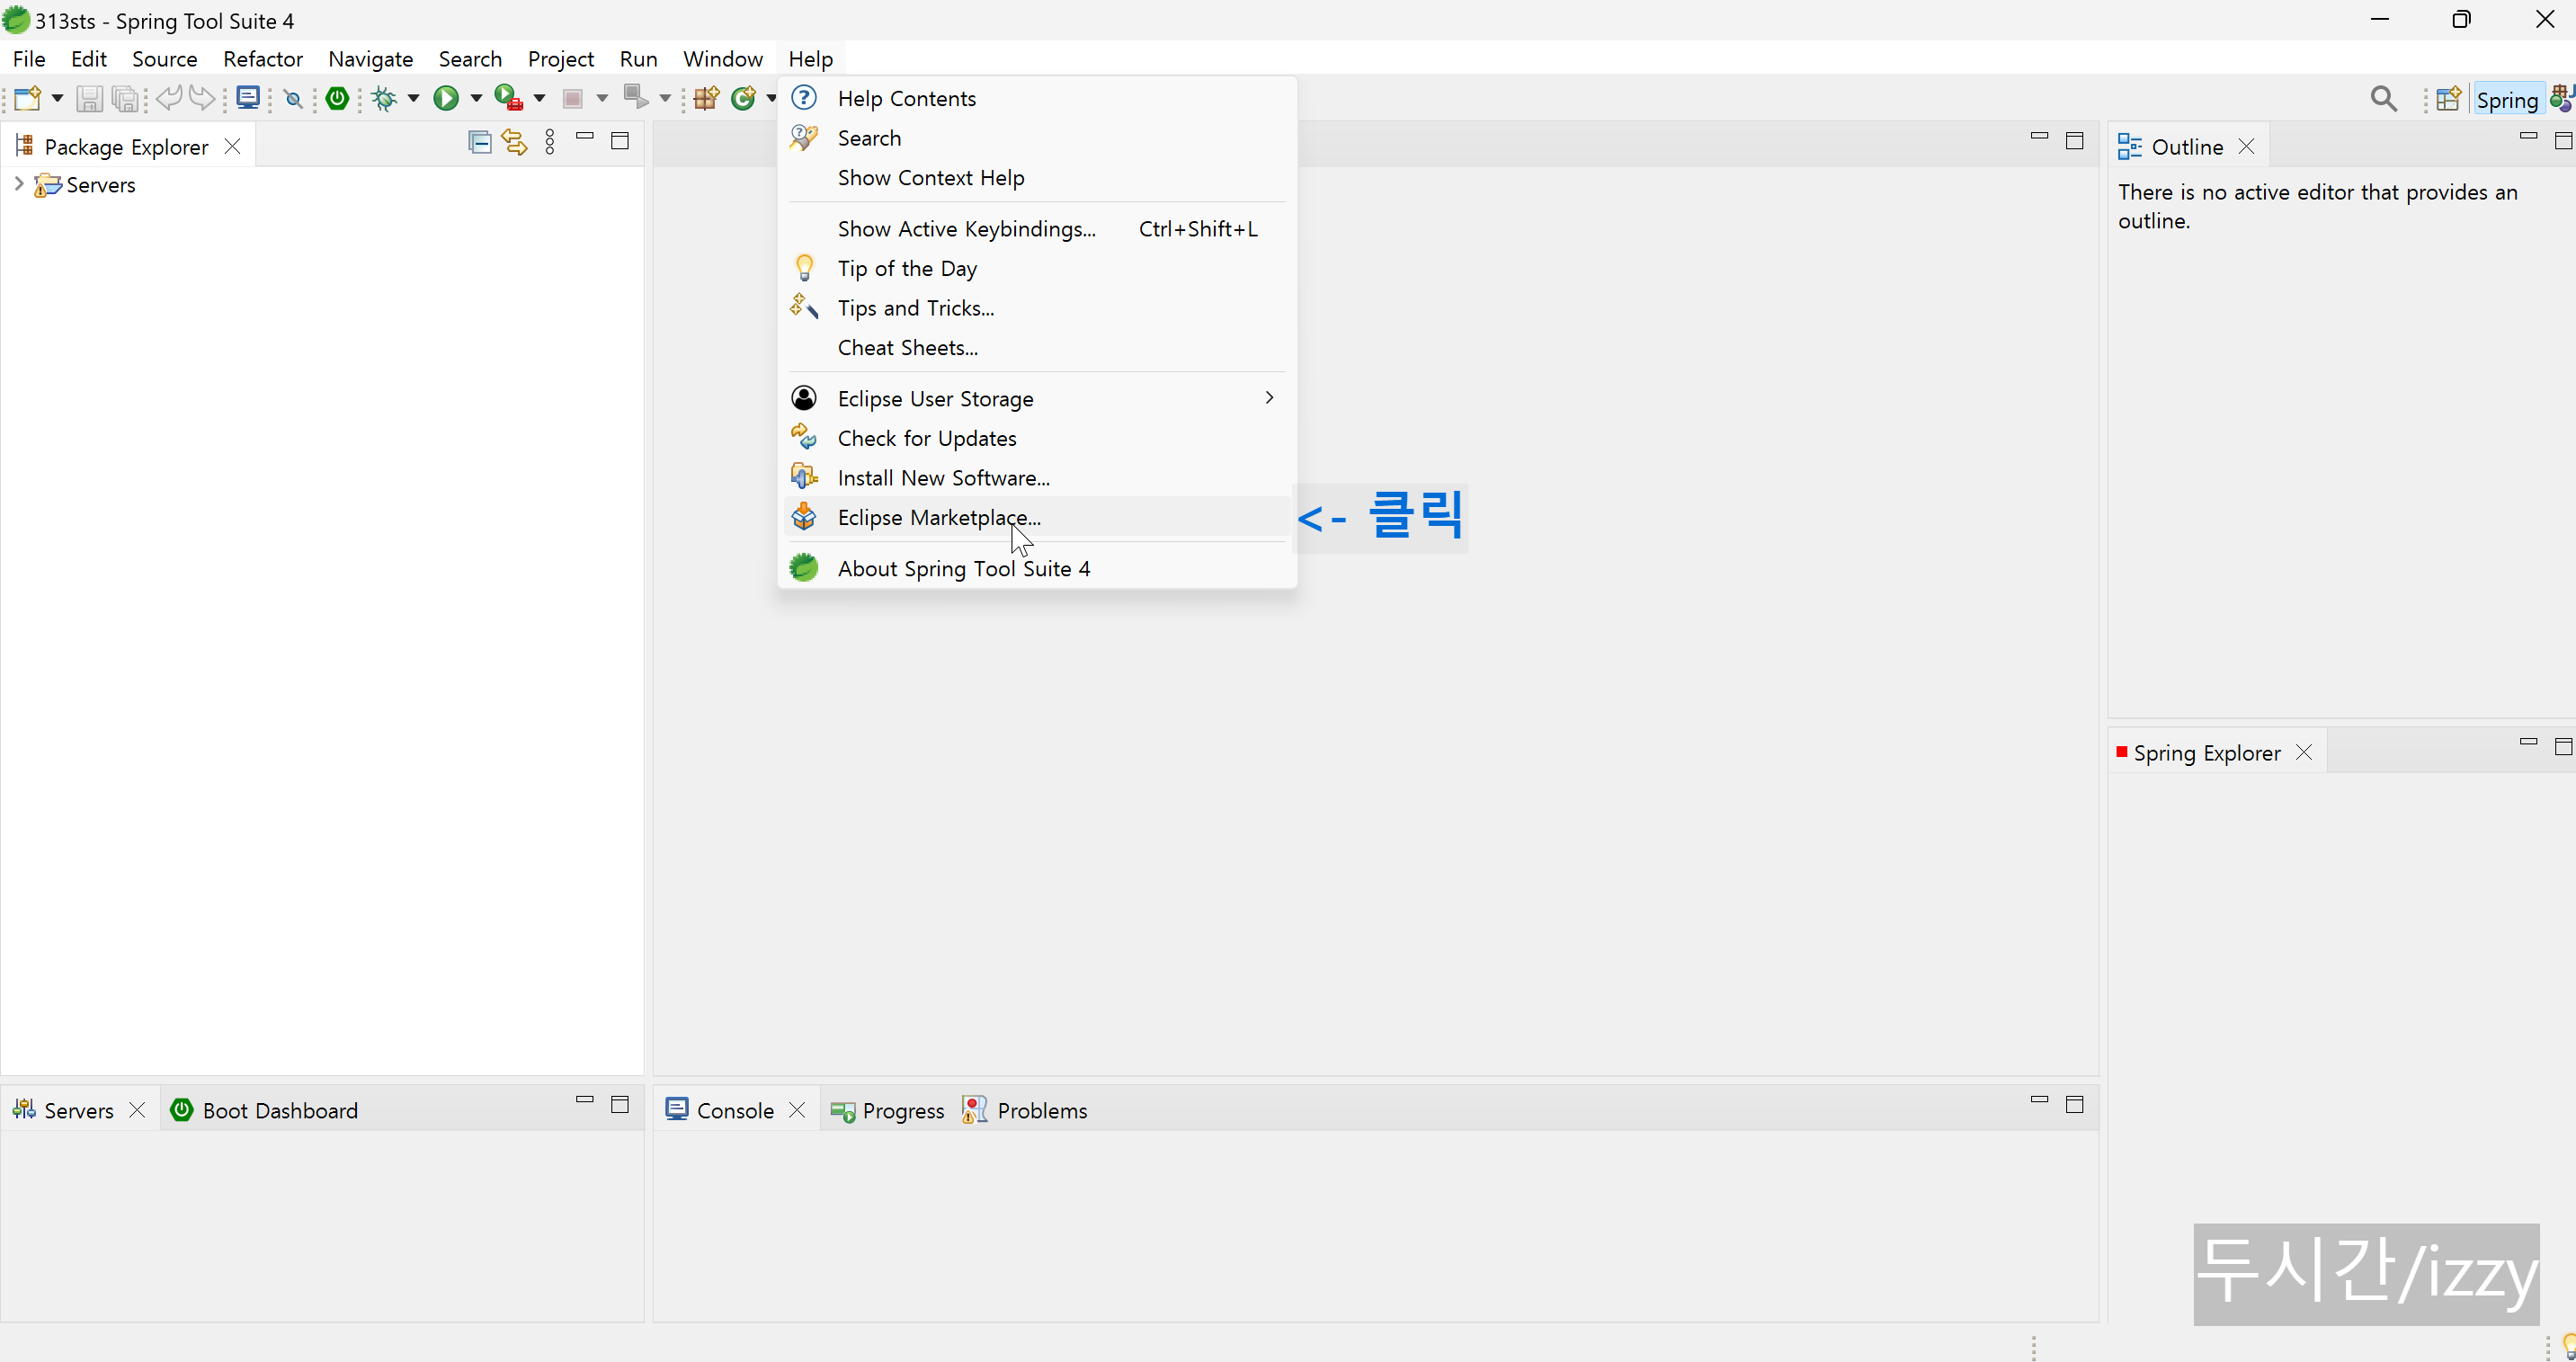Click the Save disk icon in toolbar

(90, 98)
